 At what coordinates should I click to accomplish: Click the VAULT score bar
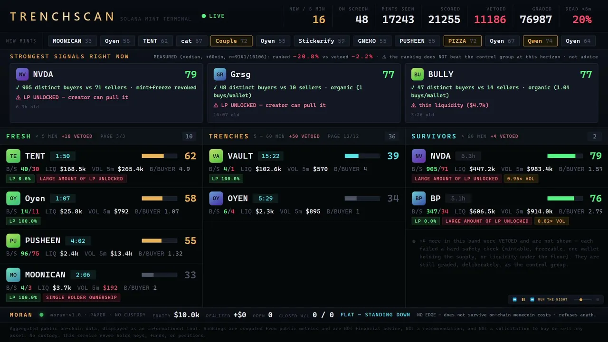(x=362, y=156)
